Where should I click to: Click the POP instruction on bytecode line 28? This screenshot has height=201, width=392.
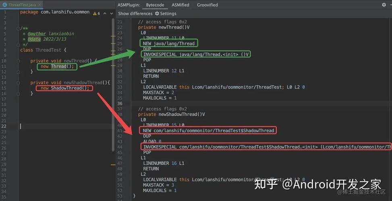[147, 60]
